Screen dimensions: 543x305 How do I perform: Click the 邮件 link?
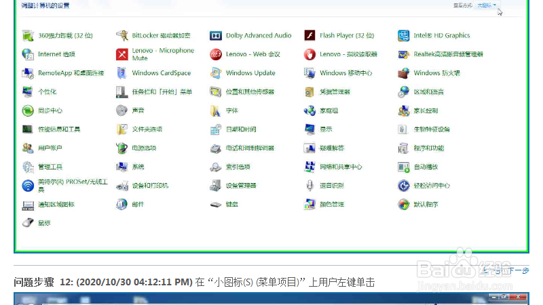138,205
